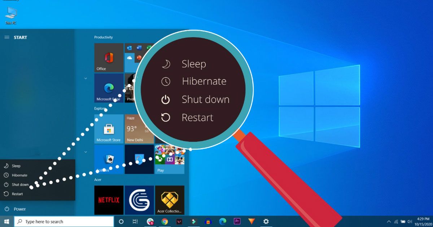Launch Valorant from the taskbar
Image resolution: width=433 pixels, height=227 pixels.
click(x=179, y=221)
